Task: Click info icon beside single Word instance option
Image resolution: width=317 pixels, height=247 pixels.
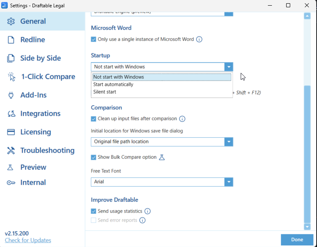Action: click(x=199, y=39)
